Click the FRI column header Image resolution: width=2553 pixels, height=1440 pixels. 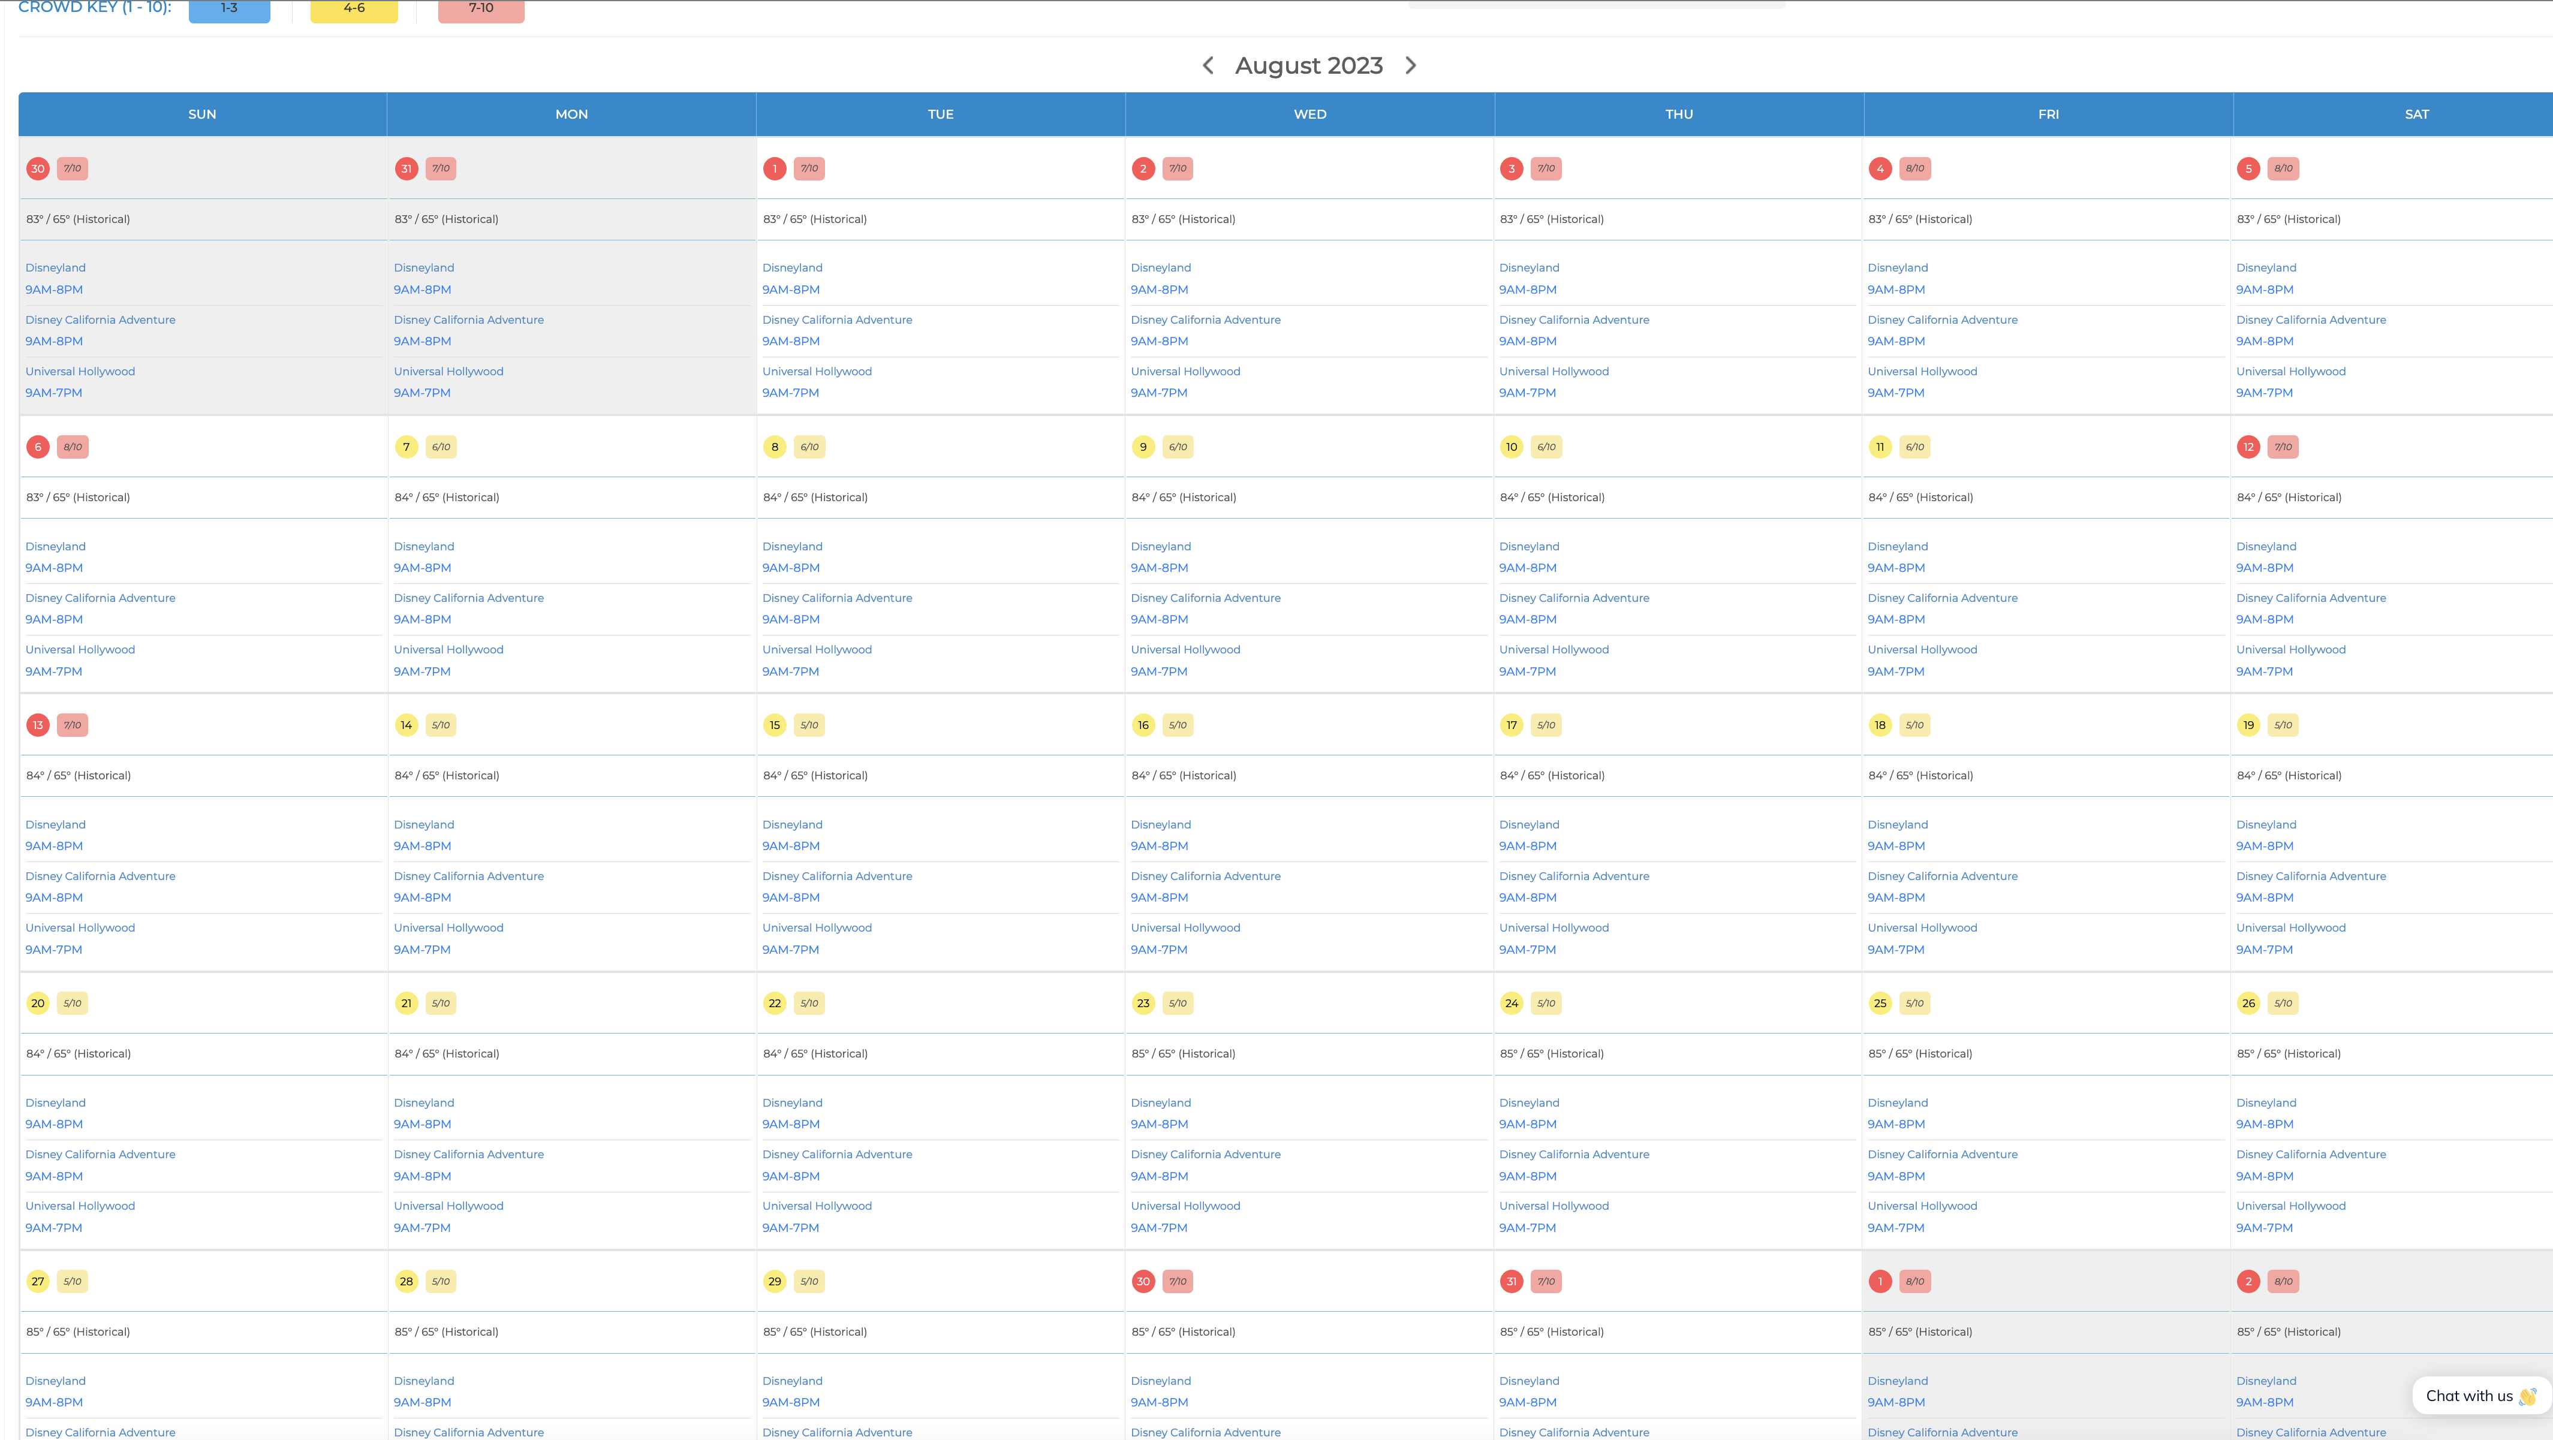[2048, 114]
